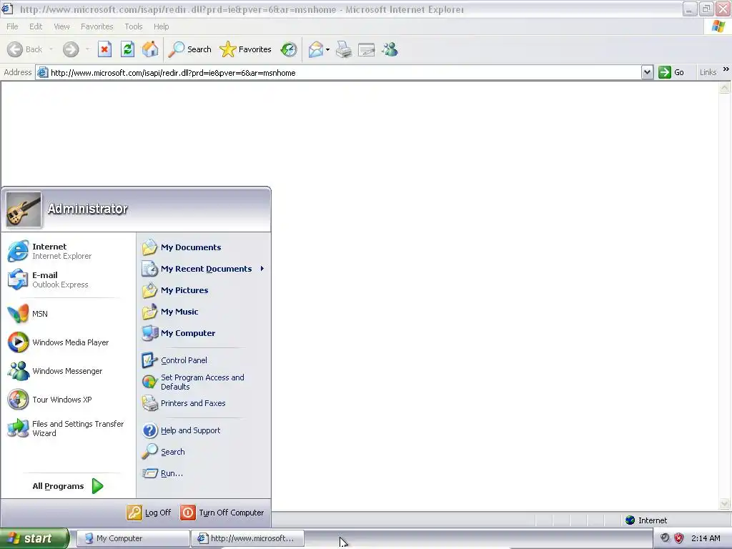Open the View menu
The width and height of the screenshot is (732, 549).
click(61, 26)
